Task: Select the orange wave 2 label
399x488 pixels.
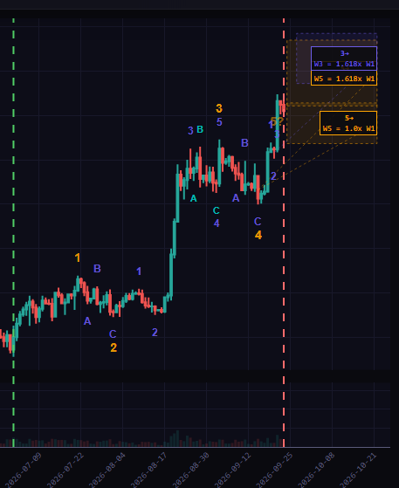Action: coord(114,347)
